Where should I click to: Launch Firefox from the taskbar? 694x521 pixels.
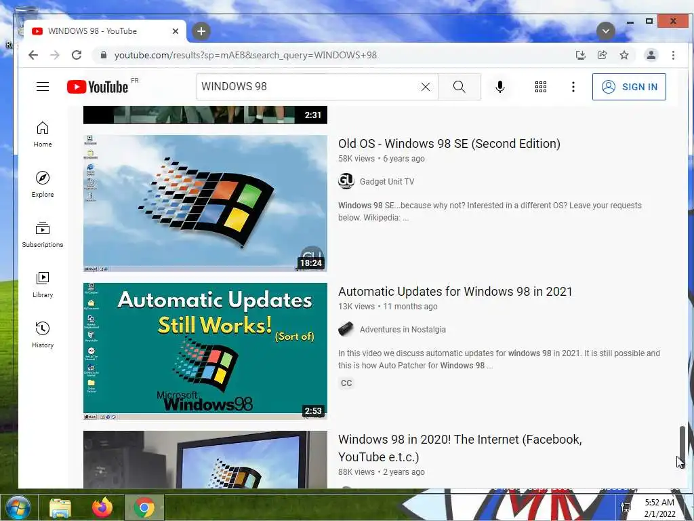[x=102, y=507]
